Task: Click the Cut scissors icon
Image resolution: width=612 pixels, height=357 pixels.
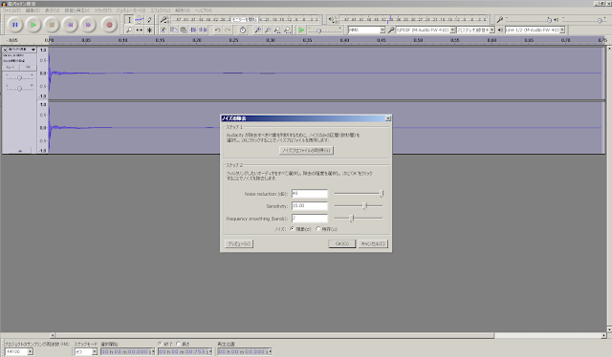Action: point(164,30)
